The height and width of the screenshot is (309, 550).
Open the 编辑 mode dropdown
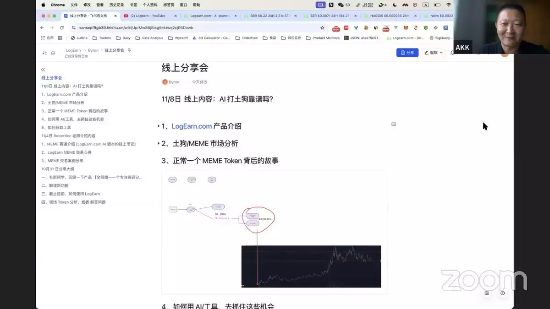click(433, 53)
